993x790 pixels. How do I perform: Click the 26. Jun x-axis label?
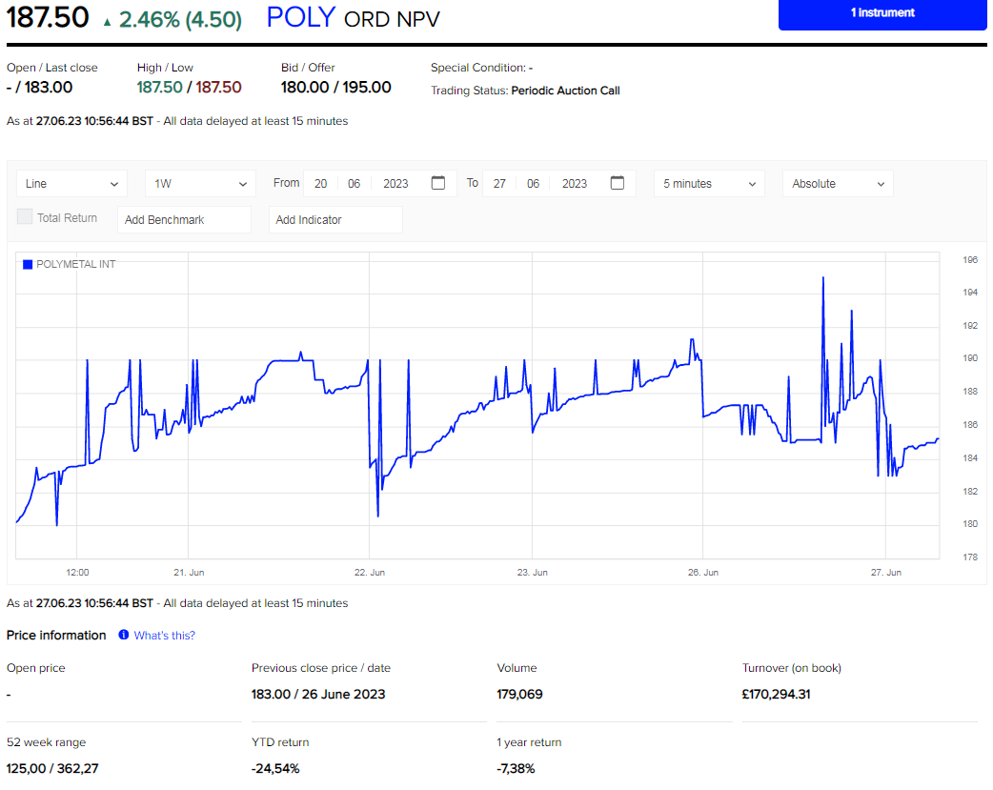click(x=703, y=572)
